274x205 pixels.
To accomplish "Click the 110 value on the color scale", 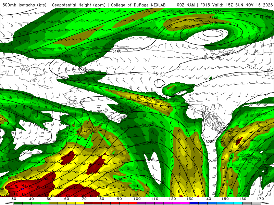I will pyautogui.click(x=155, y=199).
